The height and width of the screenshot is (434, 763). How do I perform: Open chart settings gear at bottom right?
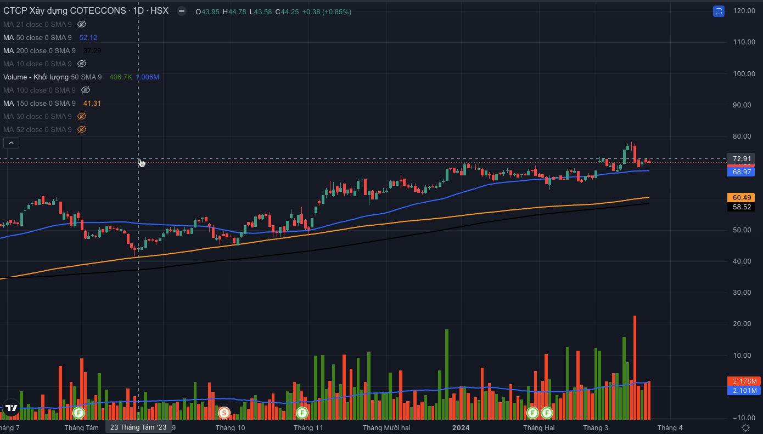point(745,427)
